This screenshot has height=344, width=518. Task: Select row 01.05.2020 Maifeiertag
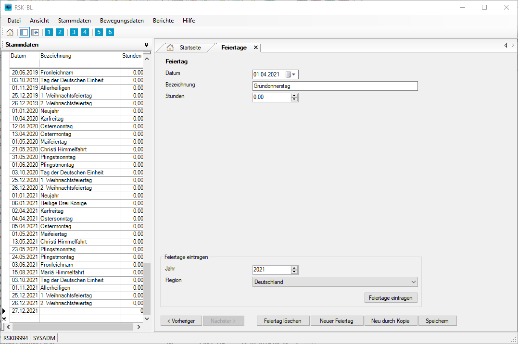tap(76, 142)
